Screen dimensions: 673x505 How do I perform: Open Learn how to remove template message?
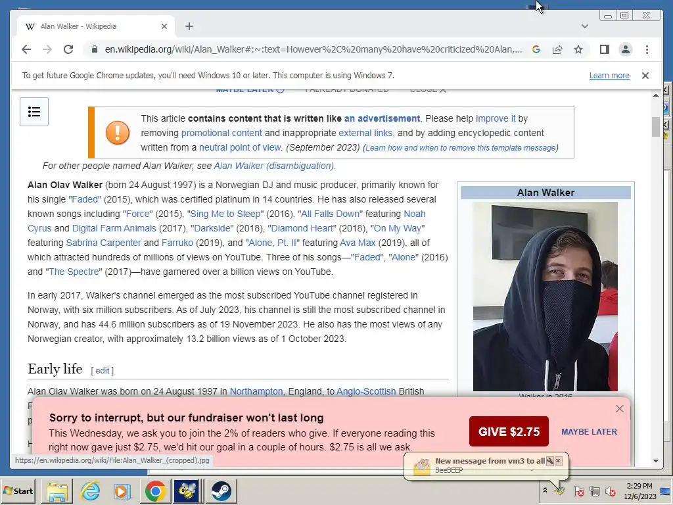460,148
